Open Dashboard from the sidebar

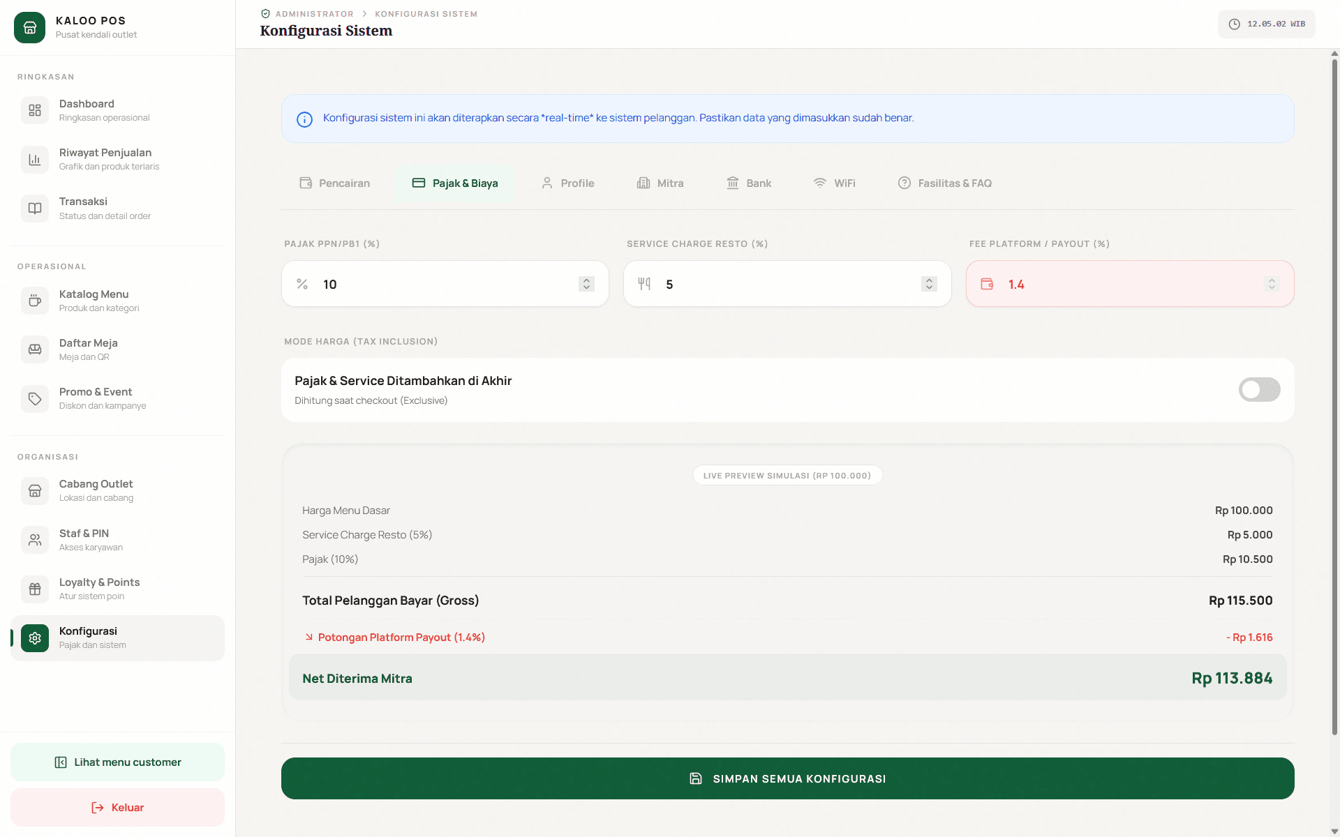[117, 110]
